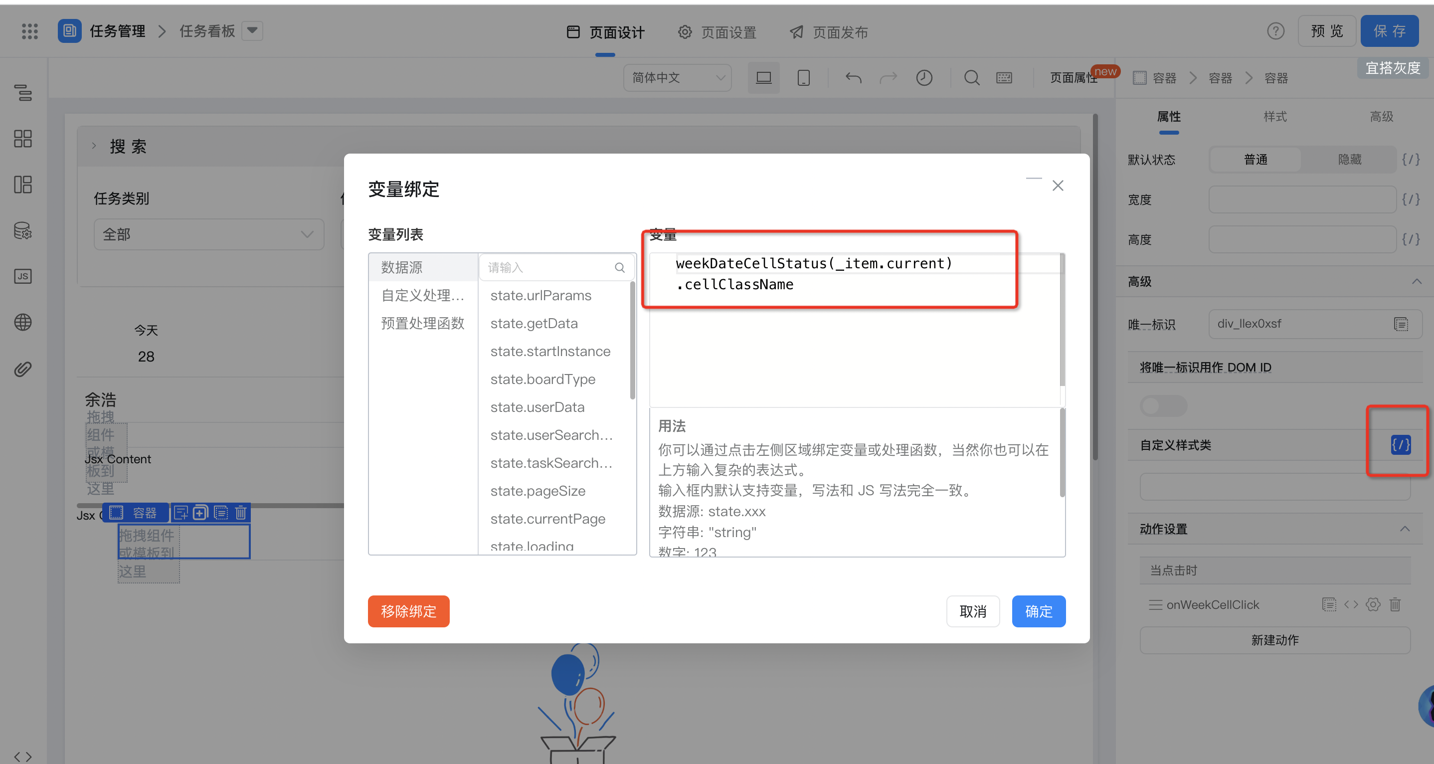
Task: Click the variable list scrollbar
Action: 632,341
